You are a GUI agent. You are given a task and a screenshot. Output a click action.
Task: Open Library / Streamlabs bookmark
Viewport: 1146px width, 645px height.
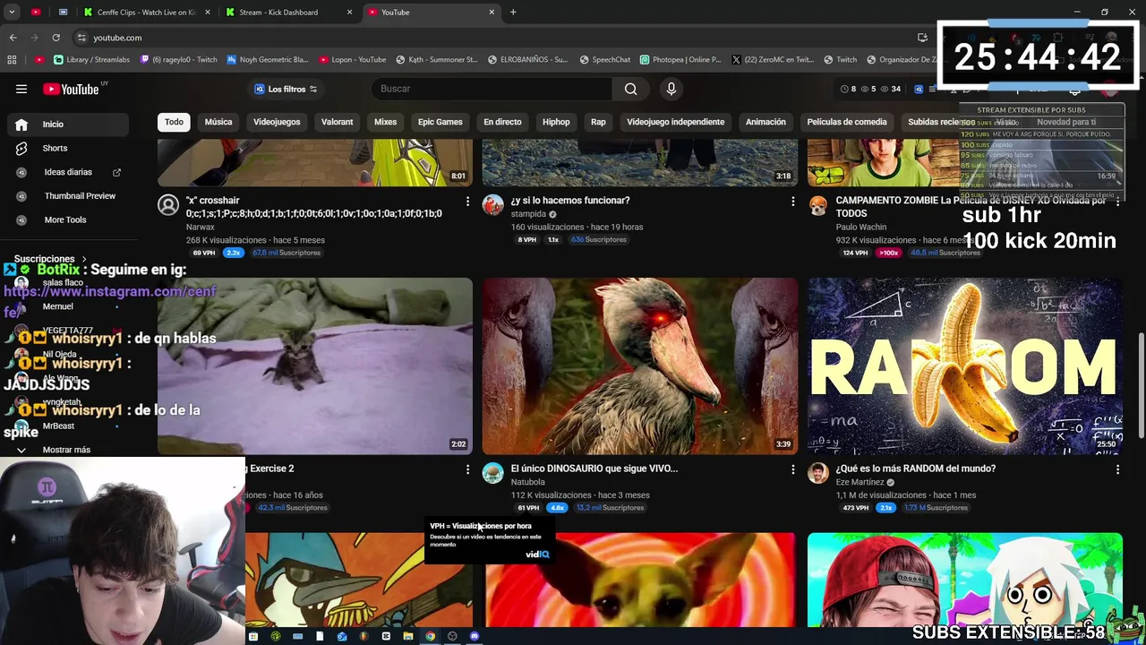[91, 60]
